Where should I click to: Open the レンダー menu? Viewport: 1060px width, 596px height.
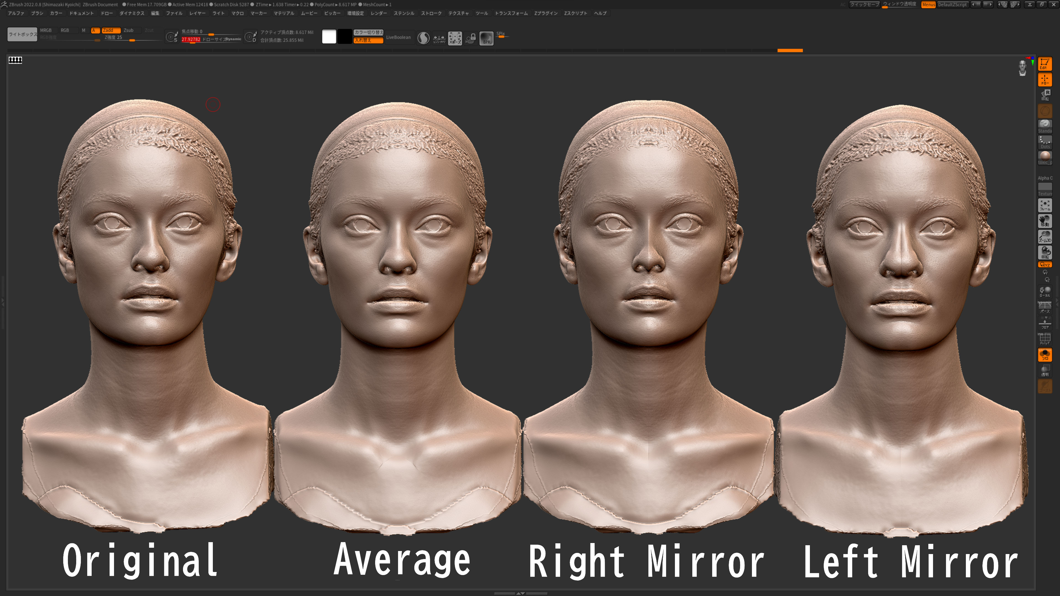tap(378, 13)
